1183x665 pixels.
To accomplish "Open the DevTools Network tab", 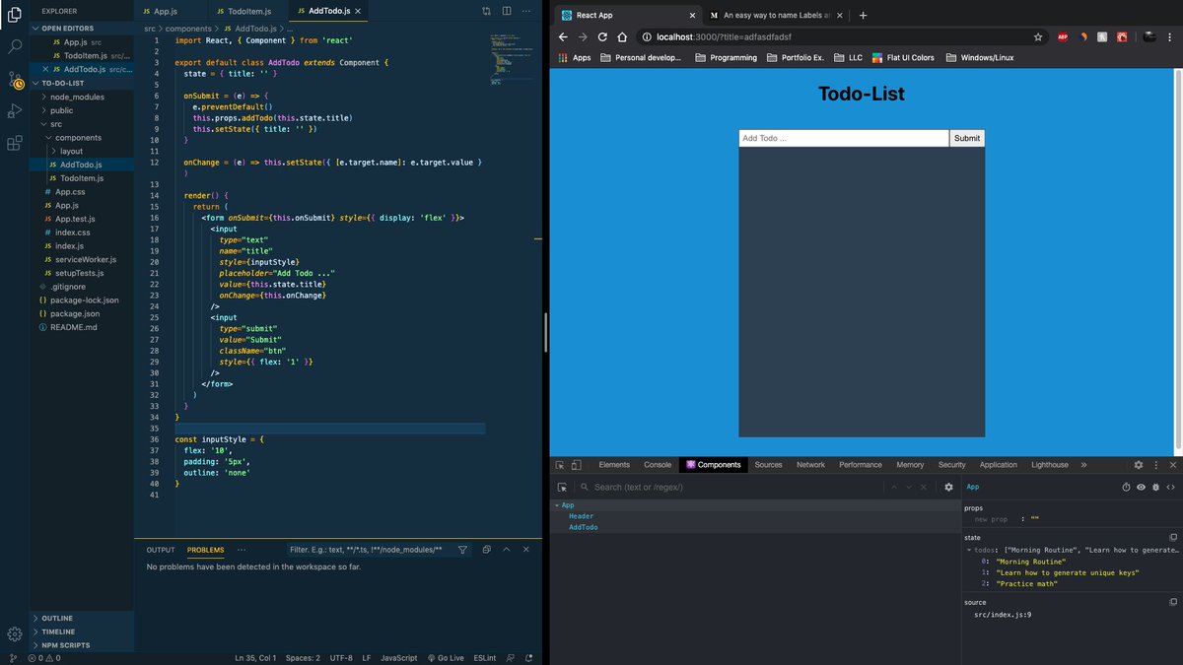I will tap(810, 464).
